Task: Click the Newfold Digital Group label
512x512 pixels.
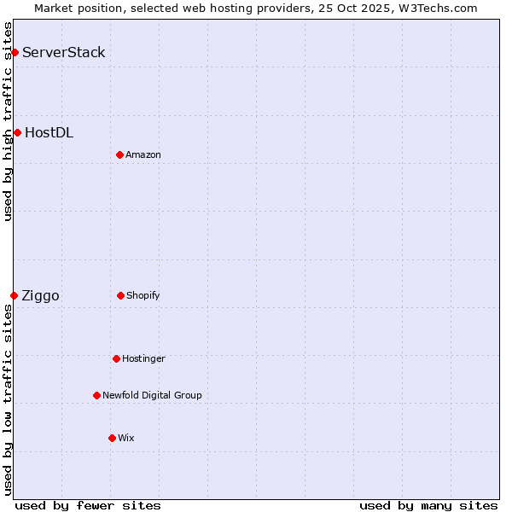Action: coord(152,395)
